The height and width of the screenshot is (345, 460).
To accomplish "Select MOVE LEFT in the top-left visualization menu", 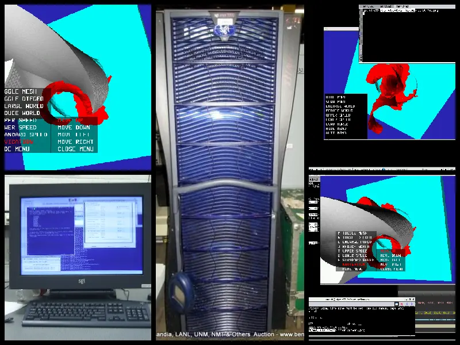I will [74, 135].
